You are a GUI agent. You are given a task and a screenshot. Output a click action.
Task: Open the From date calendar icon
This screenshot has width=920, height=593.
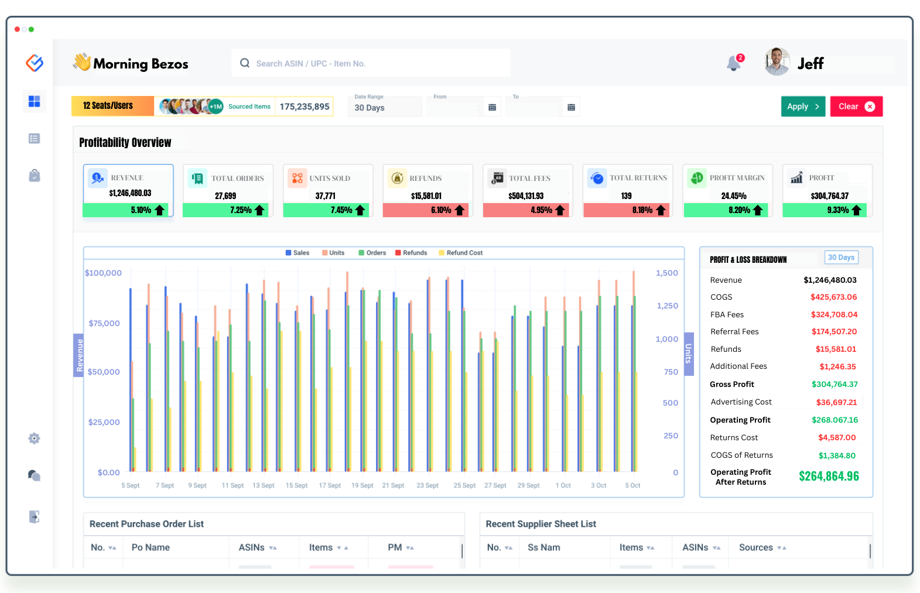[493, 107]
